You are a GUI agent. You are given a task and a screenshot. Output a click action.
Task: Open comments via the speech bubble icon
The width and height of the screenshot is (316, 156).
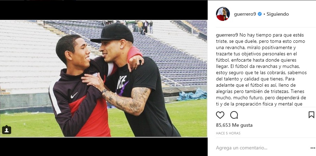(x=234, y=115)
